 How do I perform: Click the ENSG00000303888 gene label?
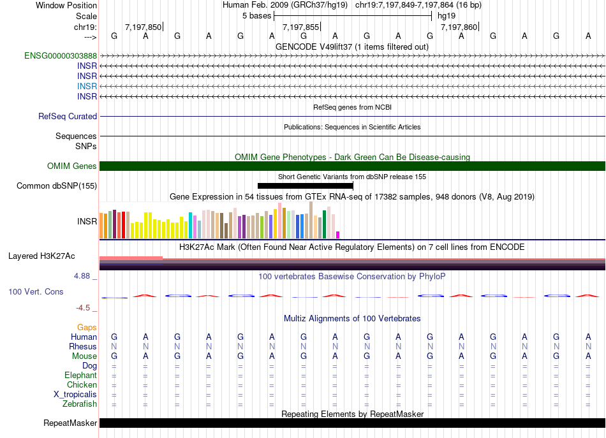[61, 56]
